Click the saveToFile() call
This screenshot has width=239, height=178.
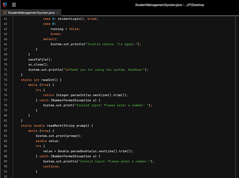coord(40,59)
